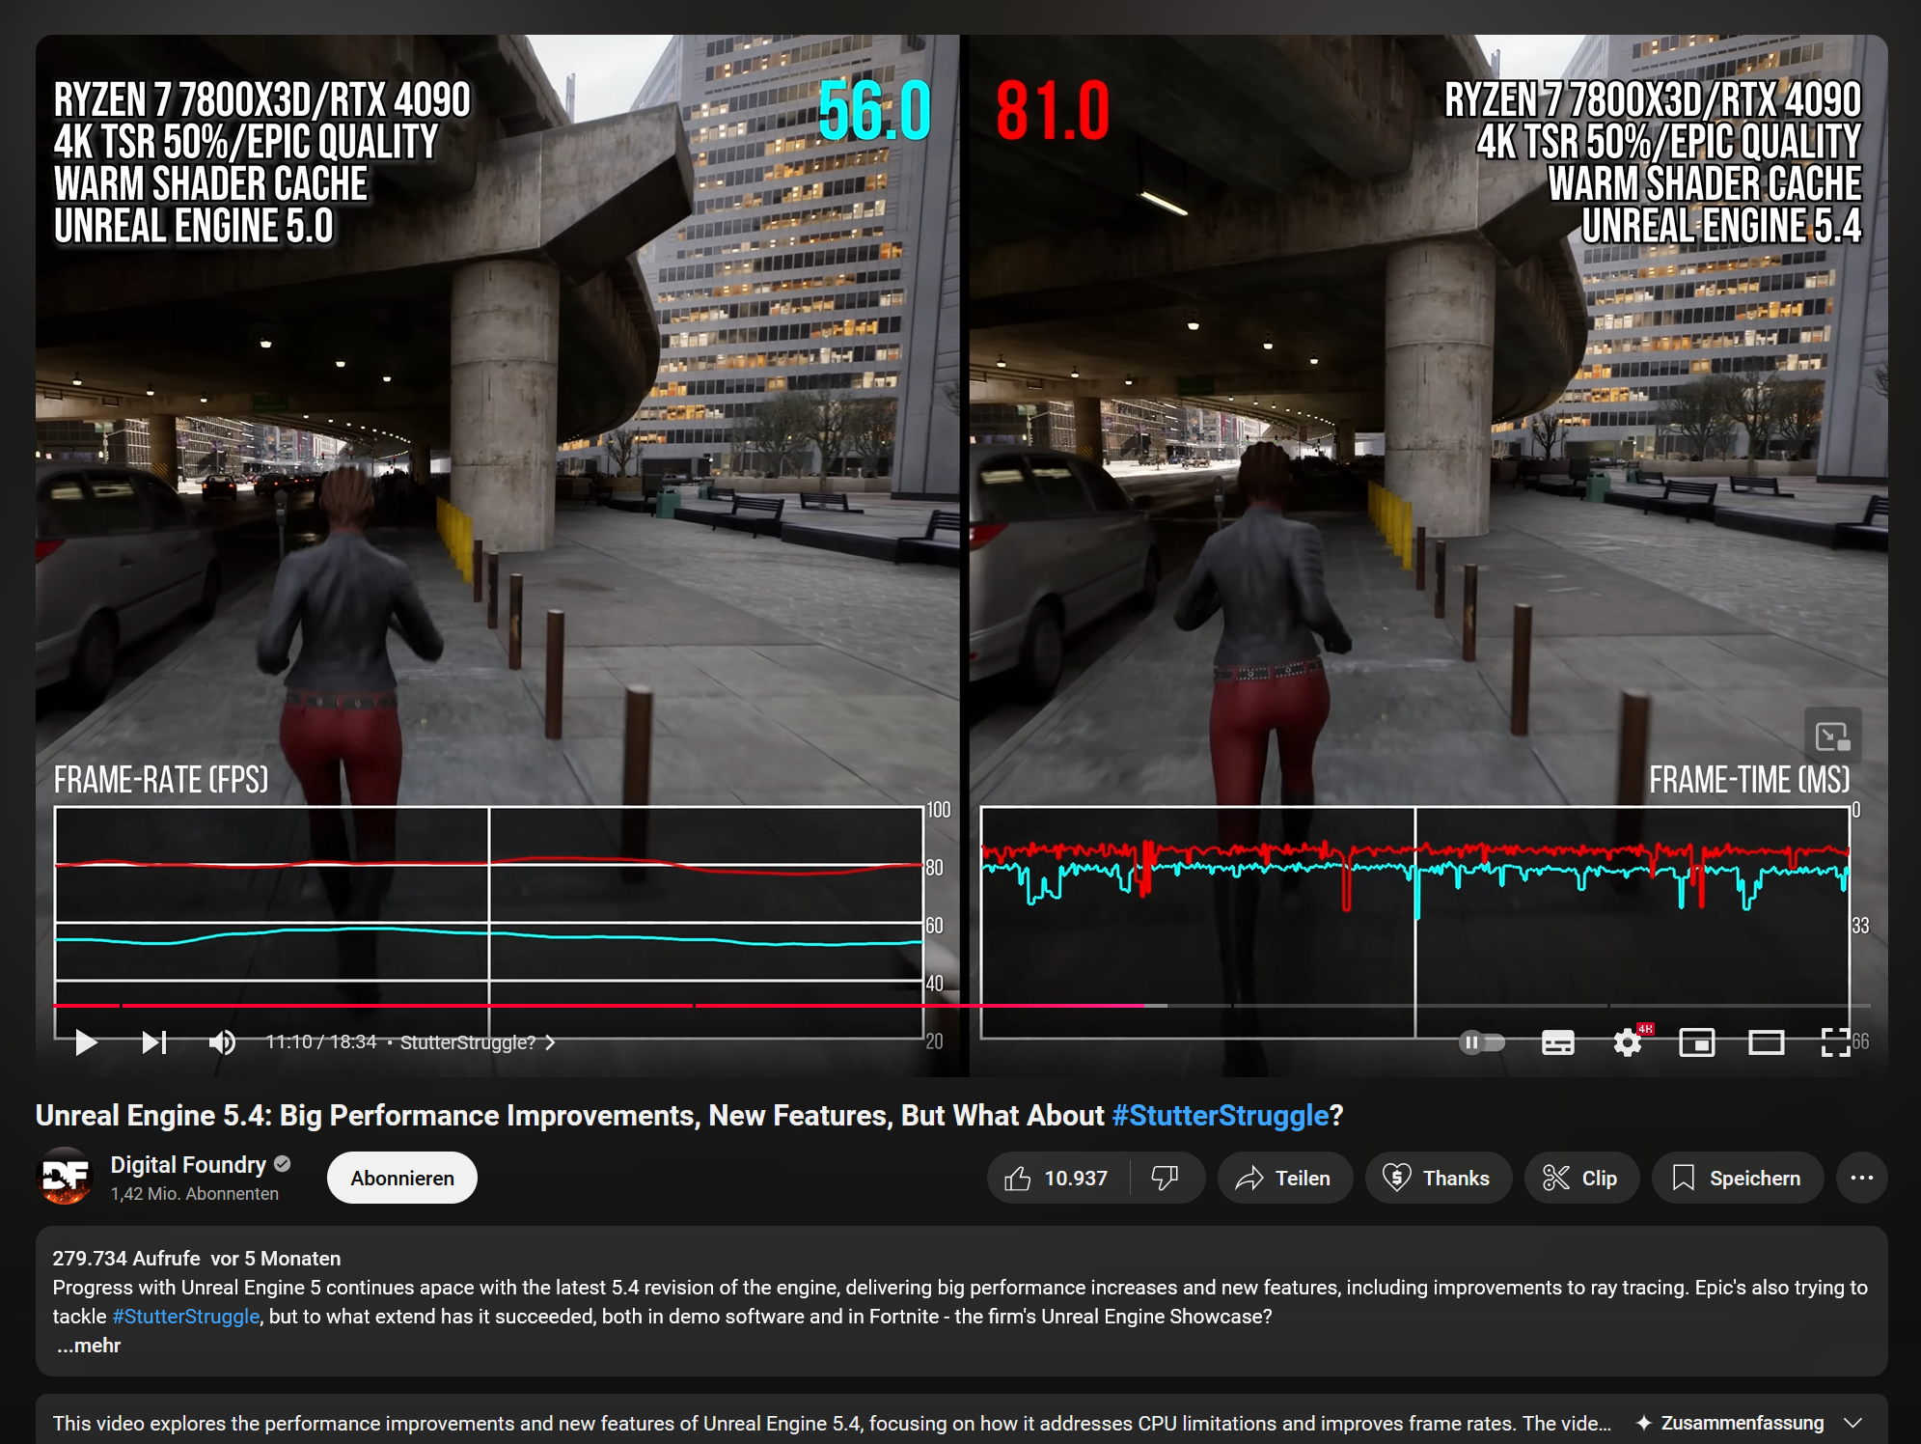Subscribe via the Abonnieren button
The image size is (1921, 1444).
pos(401,1178)
